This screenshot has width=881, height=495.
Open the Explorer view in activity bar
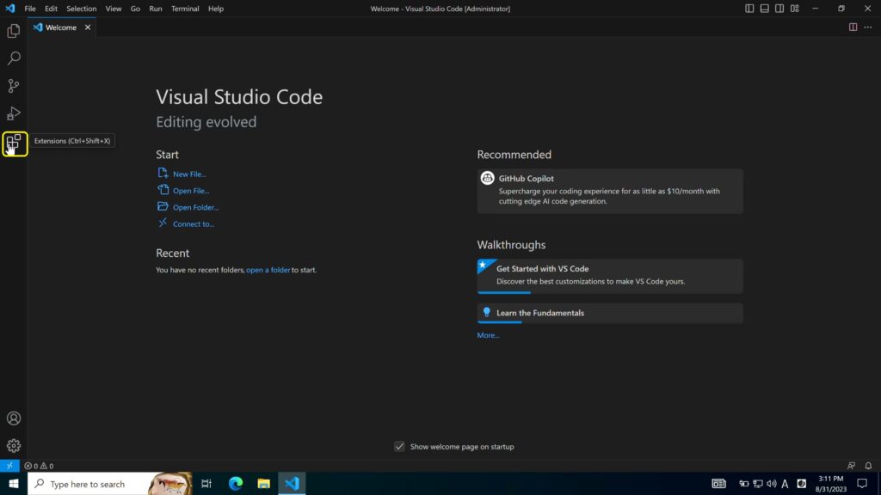pyautogui.click(x=14, y=31)
